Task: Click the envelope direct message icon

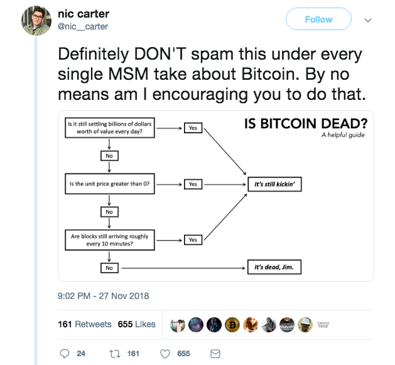Action: (215, 354)
